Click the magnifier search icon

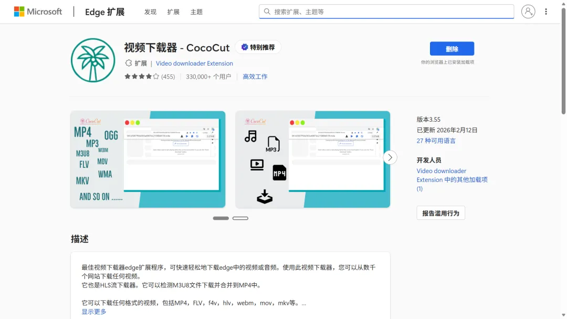267,12
